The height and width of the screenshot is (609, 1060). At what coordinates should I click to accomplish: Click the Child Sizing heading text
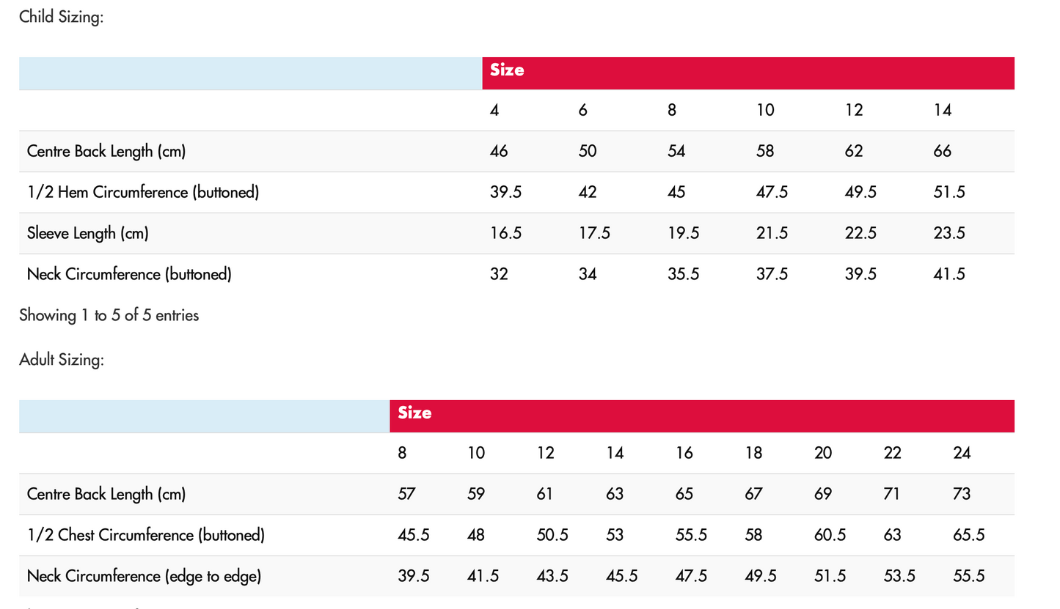[x=62, y=17]
